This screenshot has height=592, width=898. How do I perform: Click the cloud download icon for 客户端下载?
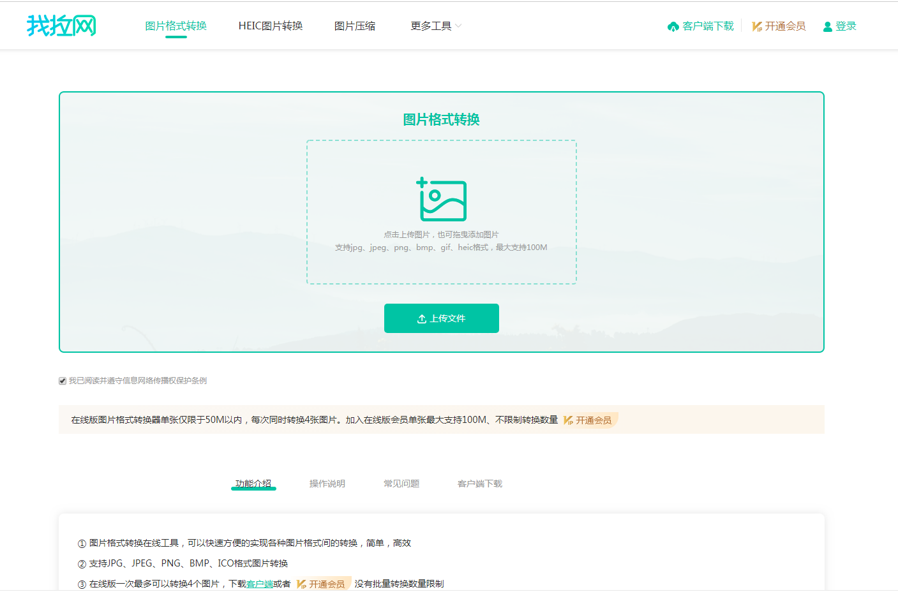(x=673, y=26)
